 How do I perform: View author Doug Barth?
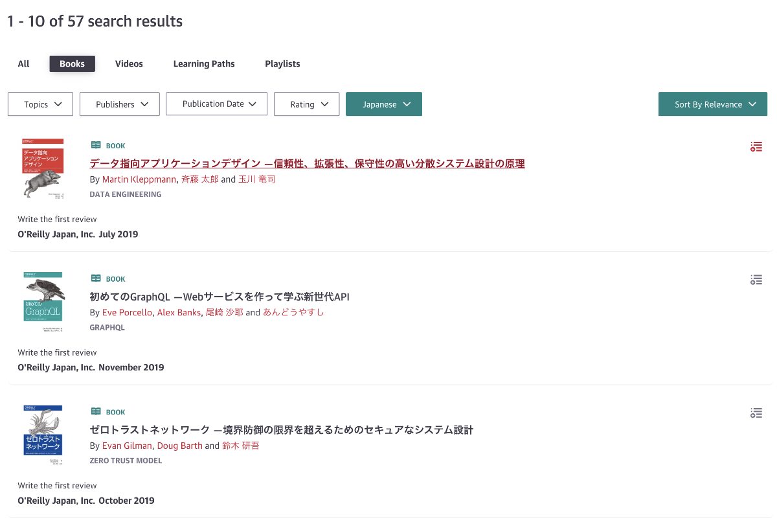[180, 446]
